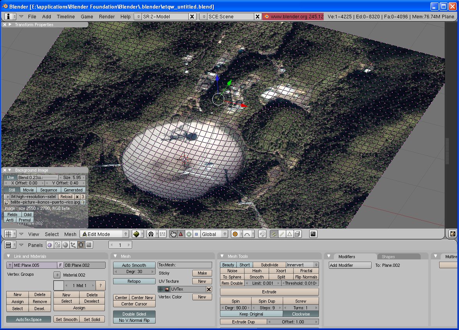This screenshot has width=459, height=330.
Task: Toggle Double Sided mesh option
Action: coord(134,314)
